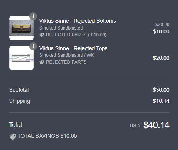
Task: Click the struck-through $20.00 original price
Action: [162, 24]
